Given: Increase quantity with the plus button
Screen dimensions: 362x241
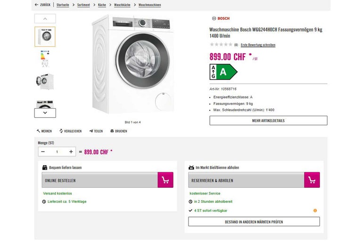Looking at the screenshot, I should [71, 152].
